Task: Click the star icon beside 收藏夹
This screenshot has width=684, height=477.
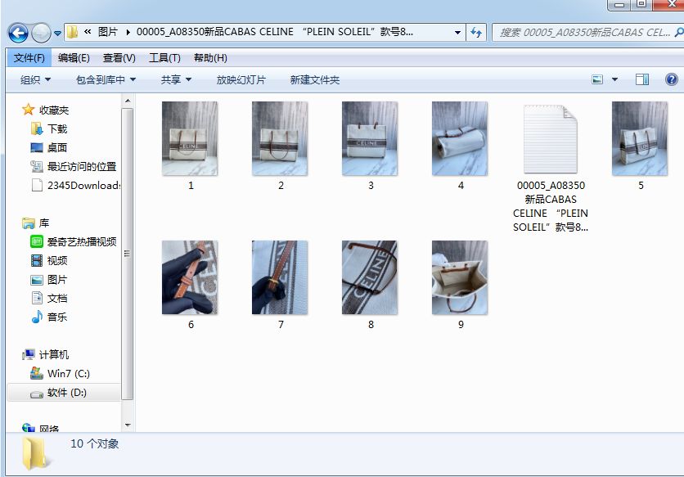Action: [x=29, y=110]
